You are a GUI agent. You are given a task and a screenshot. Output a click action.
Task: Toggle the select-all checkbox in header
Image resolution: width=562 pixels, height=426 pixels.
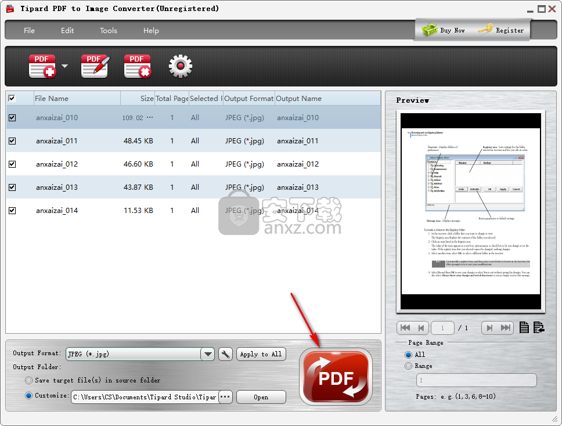click(12, 98)
